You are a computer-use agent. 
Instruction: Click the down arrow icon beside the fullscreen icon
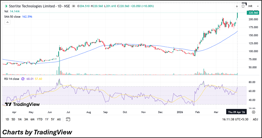[237, 6]
